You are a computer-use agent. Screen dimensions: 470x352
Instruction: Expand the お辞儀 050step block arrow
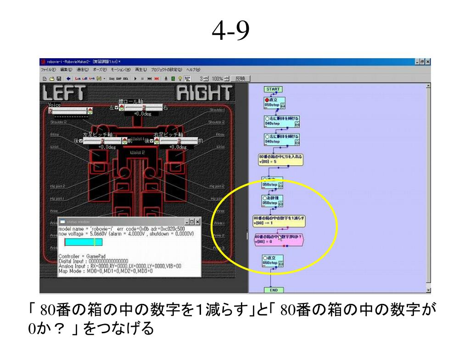[x=280, y=203]
